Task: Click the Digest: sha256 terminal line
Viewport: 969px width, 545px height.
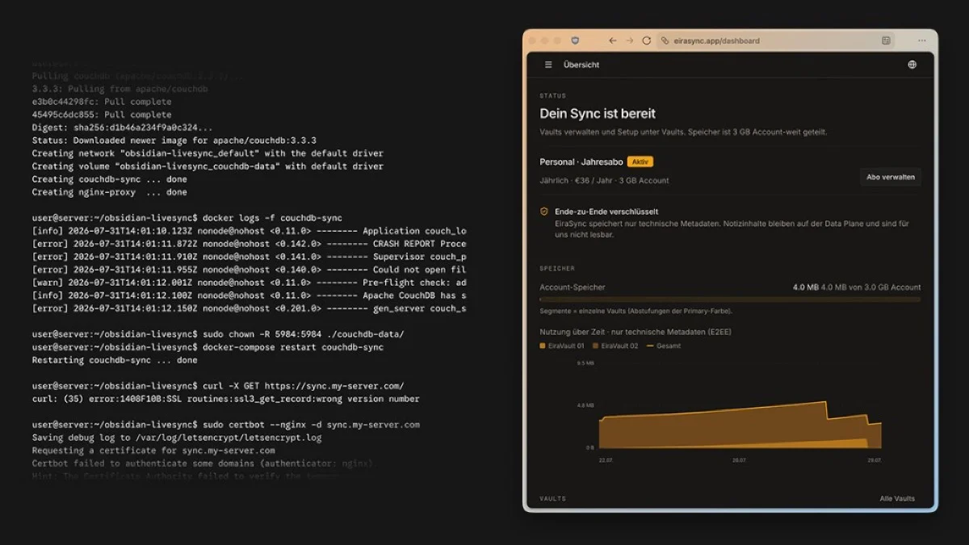Action: [x=122, y=128]
